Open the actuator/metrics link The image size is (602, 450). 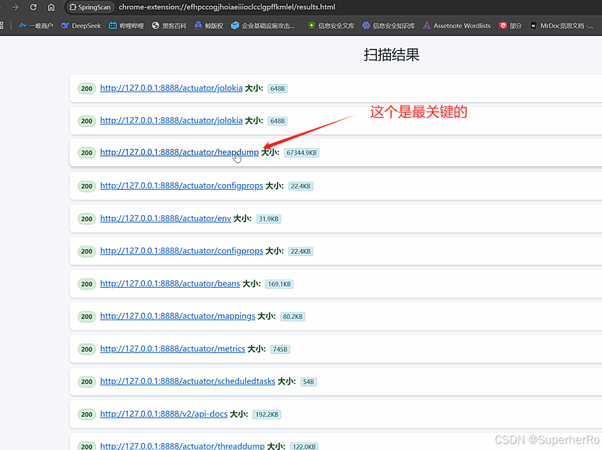coord(173,349)
